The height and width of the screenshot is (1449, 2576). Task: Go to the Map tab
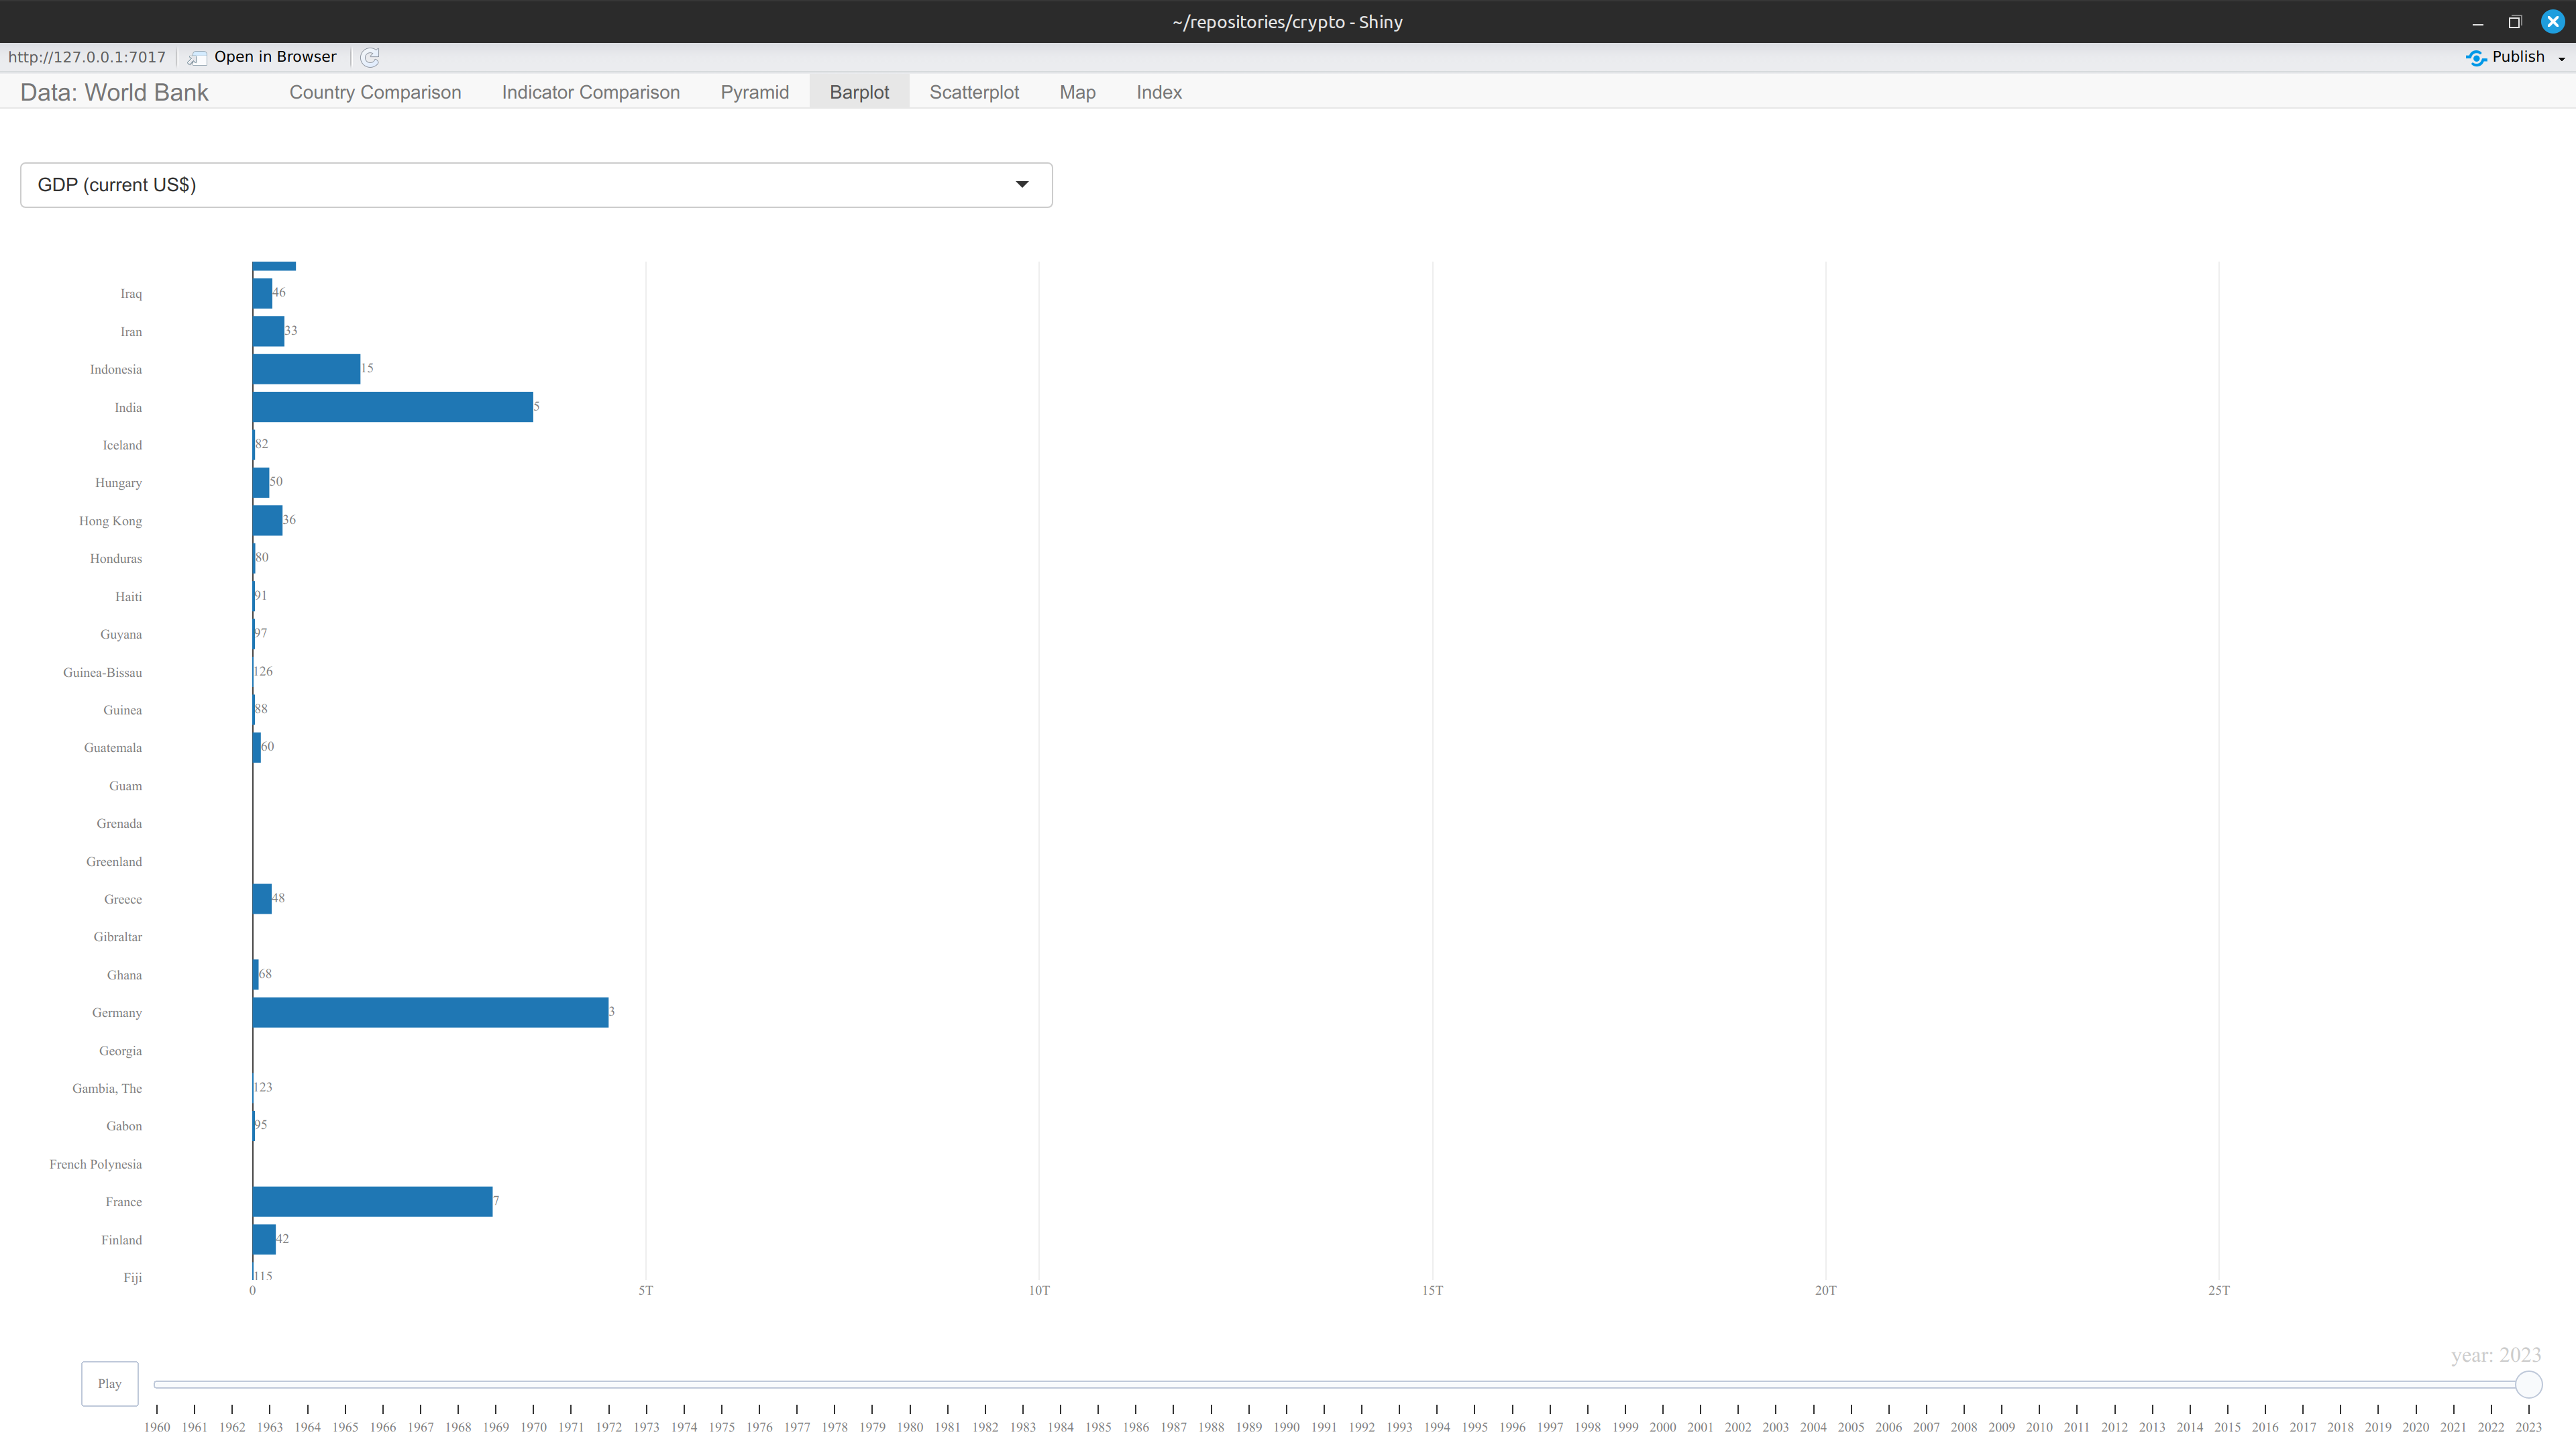point(1077,92)
